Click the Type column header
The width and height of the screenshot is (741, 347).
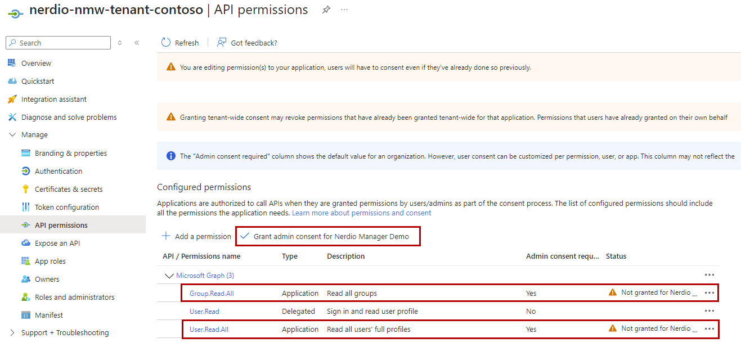[x=290, y=256]
